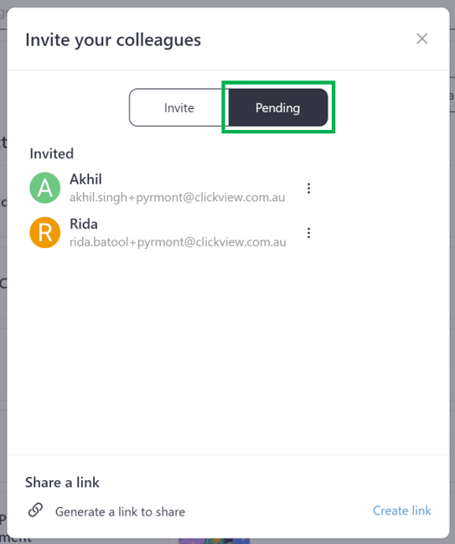Select the Pending tab
Image resolution: width=455 pixels, height=544 pixels.
(x=278, y=107)
